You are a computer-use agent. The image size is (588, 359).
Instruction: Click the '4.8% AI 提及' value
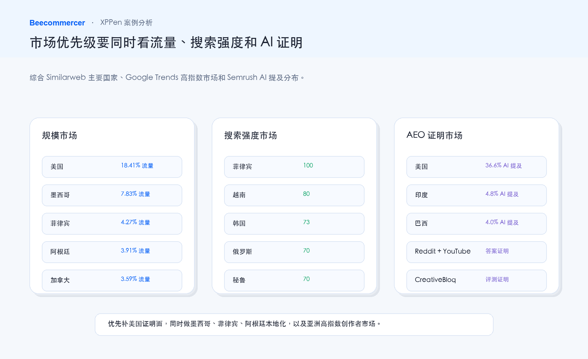tap(502, 194)
